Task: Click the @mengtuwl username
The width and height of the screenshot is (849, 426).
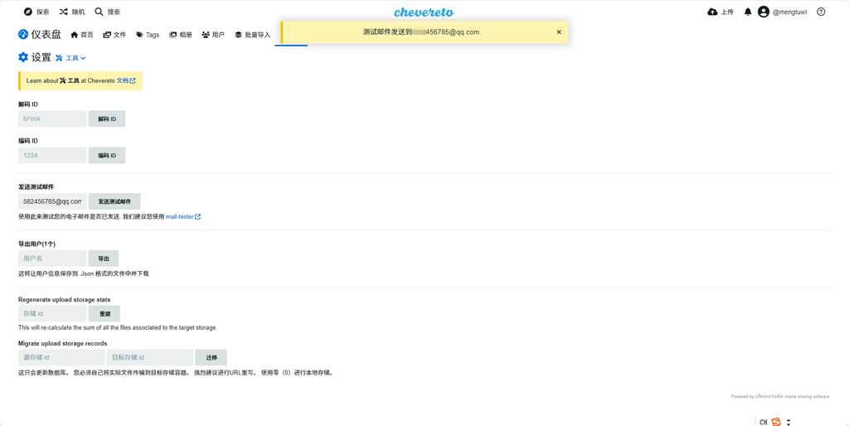Action: [789, 12]
